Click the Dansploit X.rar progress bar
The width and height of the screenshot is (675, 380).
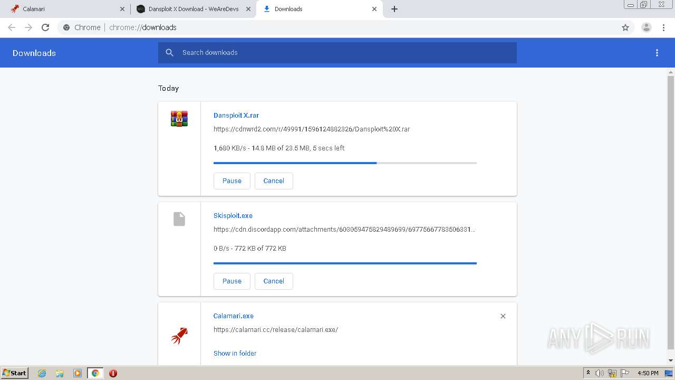click(x=345, y=163)
